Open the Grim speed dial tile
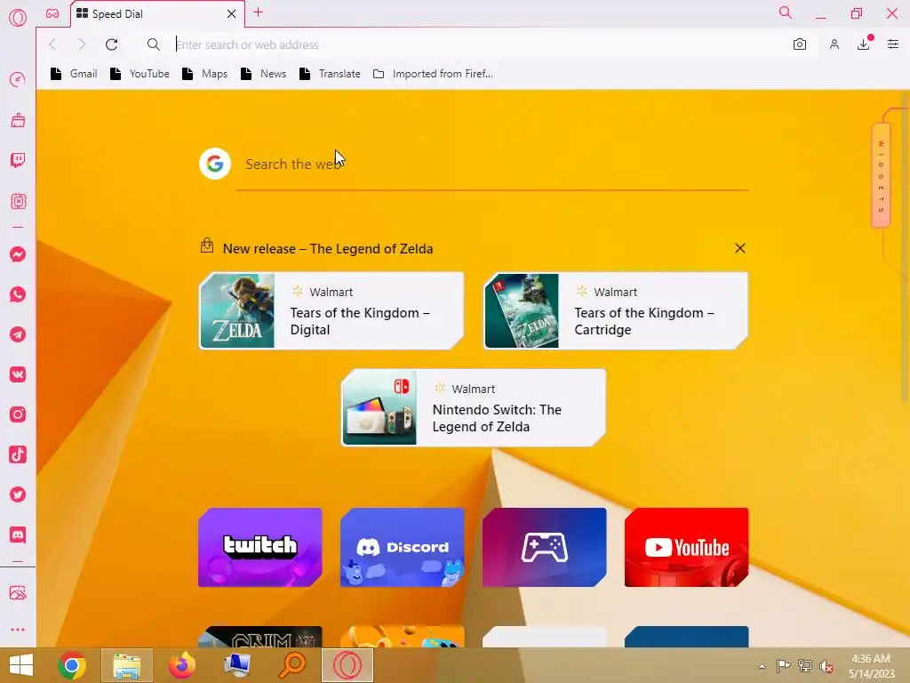The width and height of the screenshot is (910, 683). click(260, 637)
